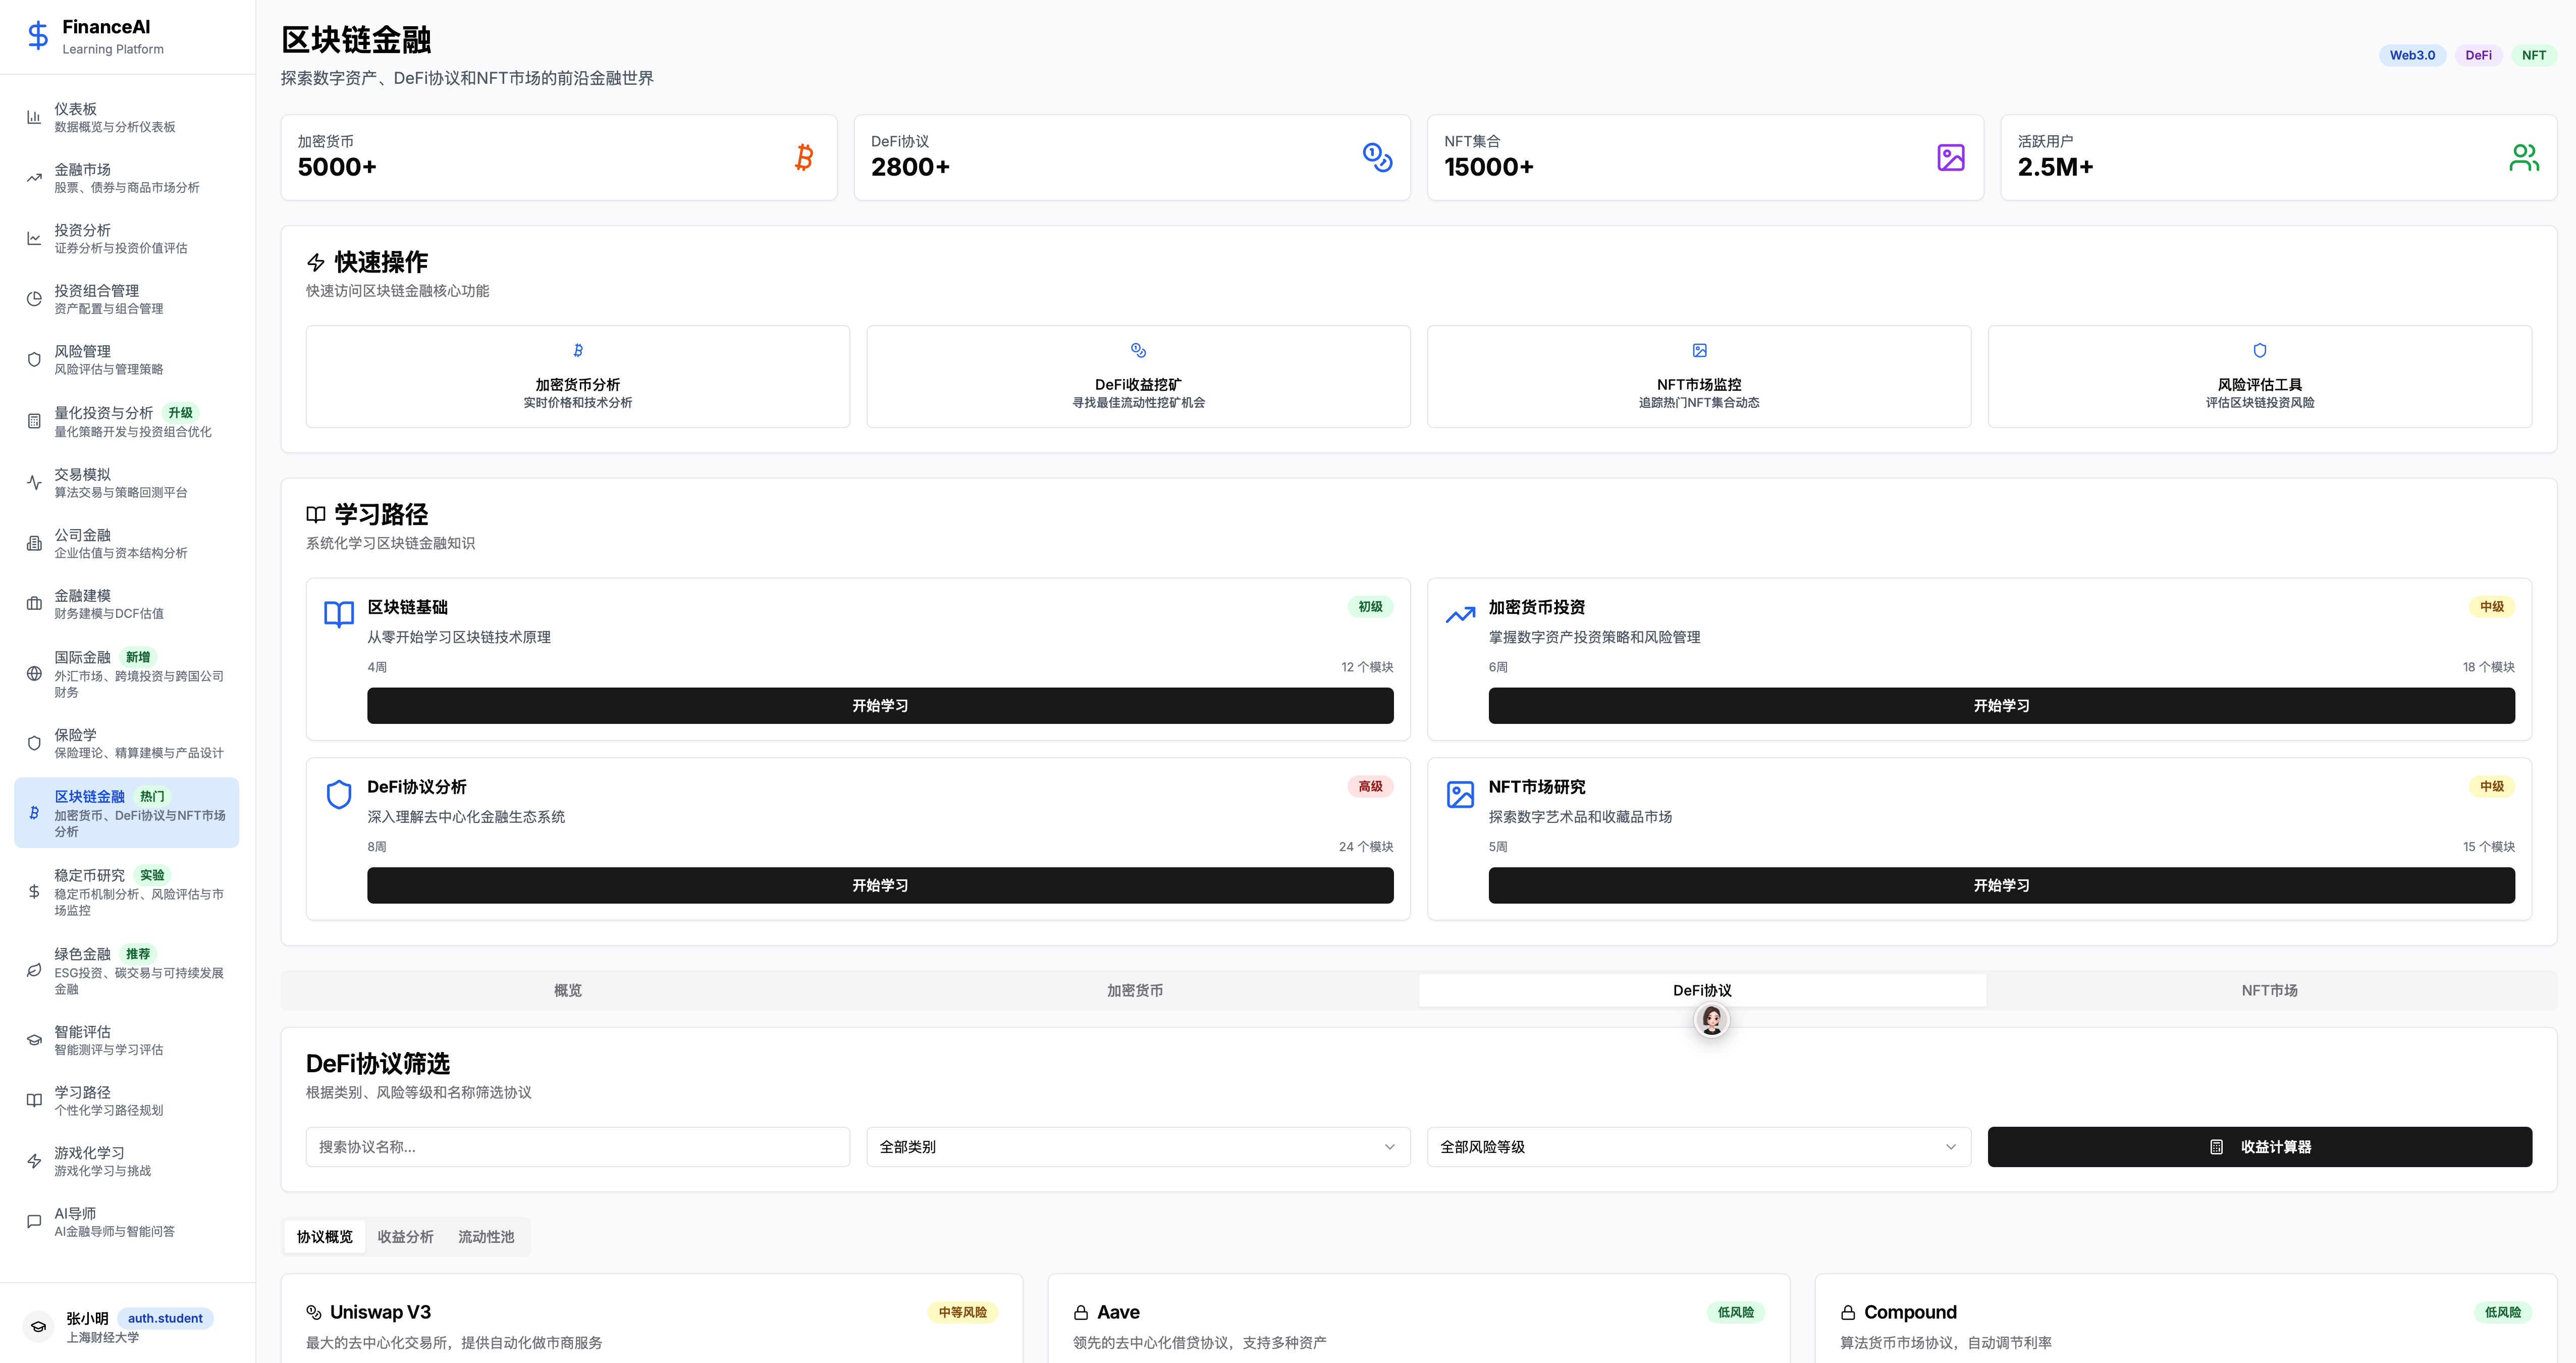2576x1363 pixels.
Task: Open the 全部类别 dropdown
Action: [1137, 1147]
